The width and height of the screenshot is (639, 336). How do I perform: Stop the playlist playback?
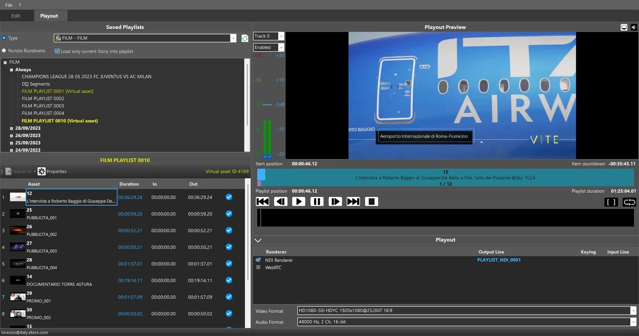[x=371, y=202]
